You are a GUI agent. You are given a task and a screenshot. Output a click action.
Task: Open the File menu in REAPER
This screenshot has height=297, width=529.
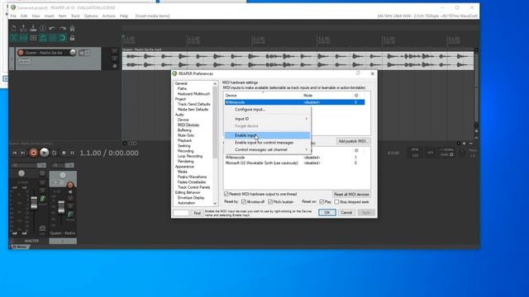coord(13,16)
